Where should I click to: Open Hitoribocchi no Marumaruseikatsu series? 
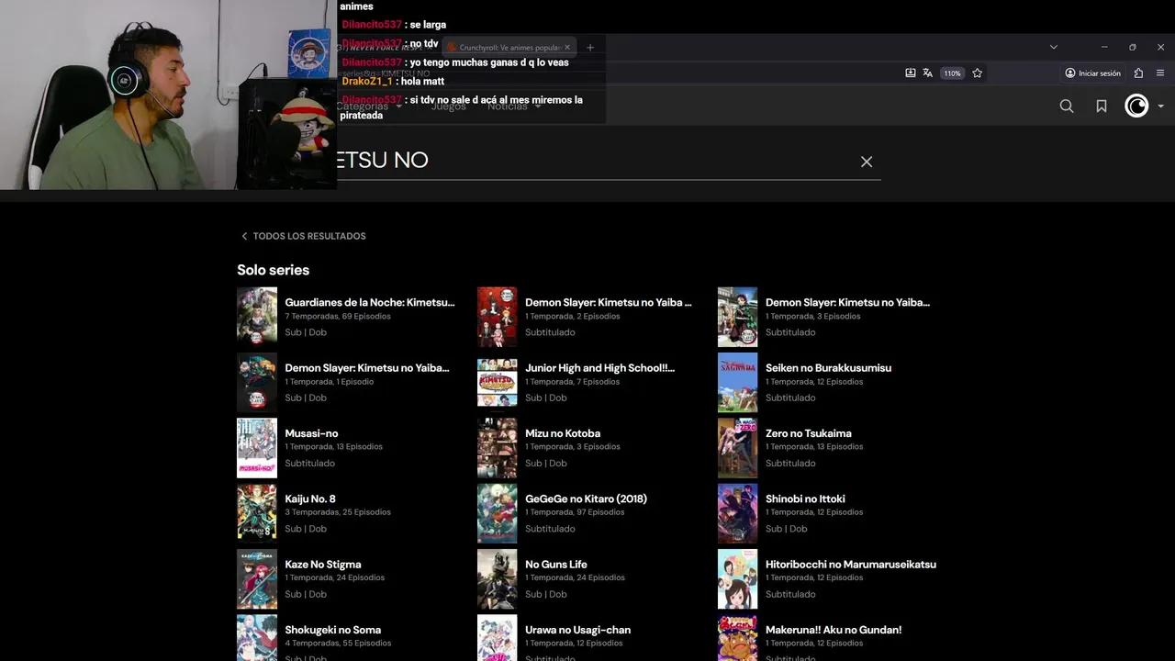click(851, 565)
